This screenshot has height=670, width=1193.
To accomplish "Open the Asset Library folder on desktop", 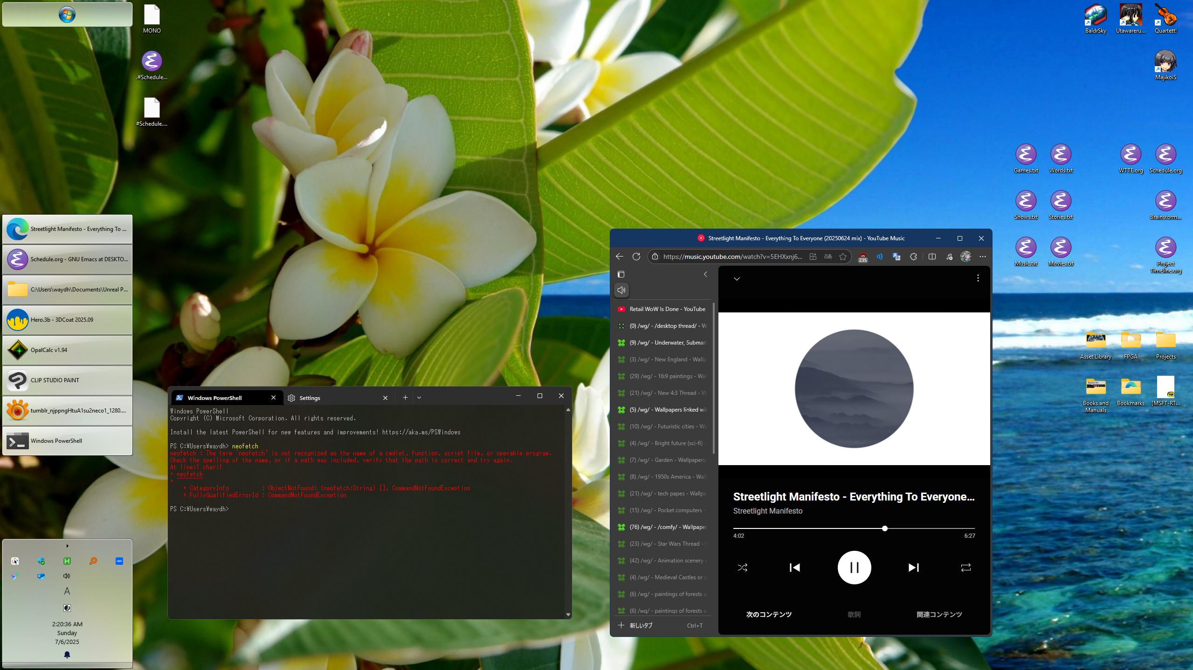I will 1096,345.
